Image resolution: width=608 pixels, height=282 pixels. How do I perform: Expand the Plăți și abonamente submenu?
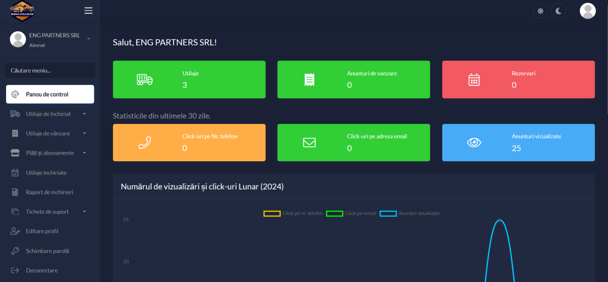click(50, 153)
